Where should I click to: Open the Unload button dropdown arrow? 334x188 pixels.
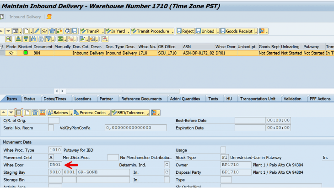[218, 32]
